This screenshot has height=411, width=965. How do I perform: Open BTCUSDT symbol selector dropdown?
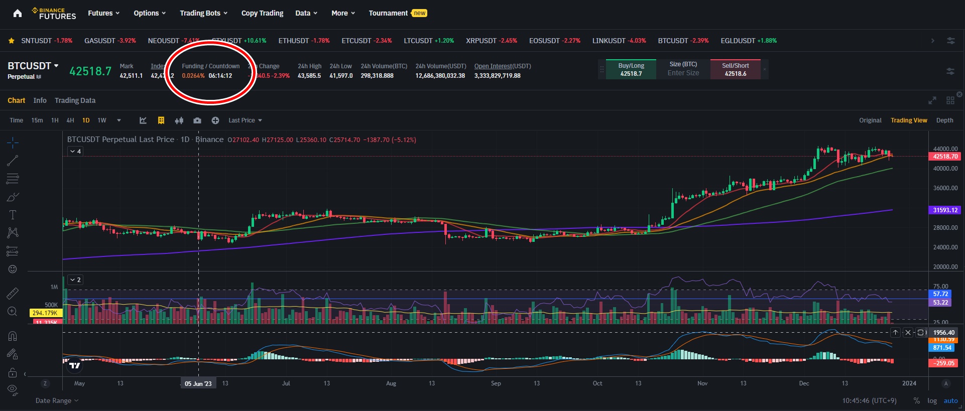pos(33,66)
